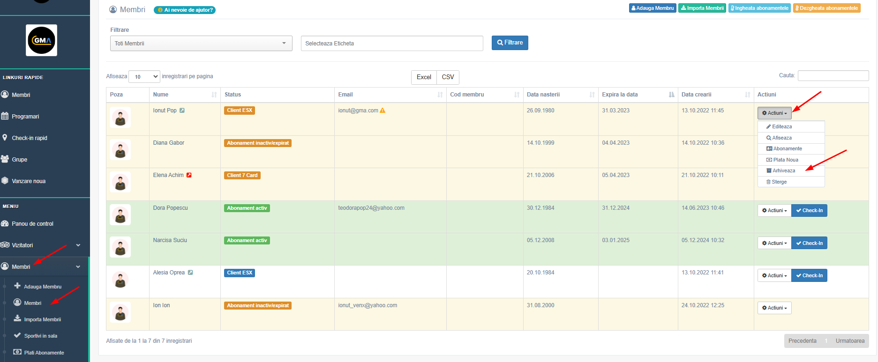Click the Selecteaza Eticheta field
This screenshot has height=362, width=878.
click(x=392, y=43)
